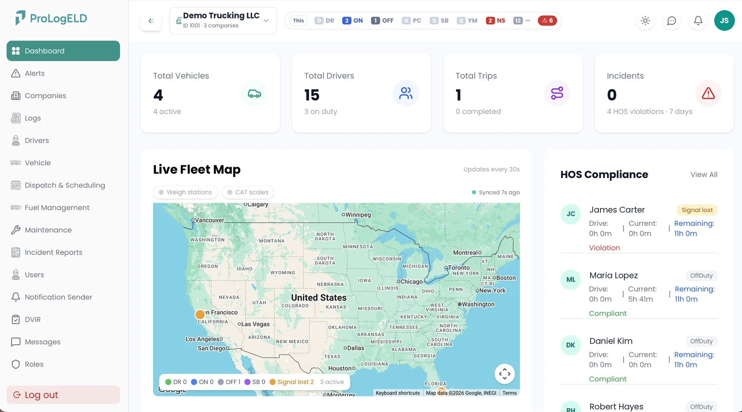Viewport: 742px width, 412px height.
Task: Open Fuel Management section
Action: (63, 207)
